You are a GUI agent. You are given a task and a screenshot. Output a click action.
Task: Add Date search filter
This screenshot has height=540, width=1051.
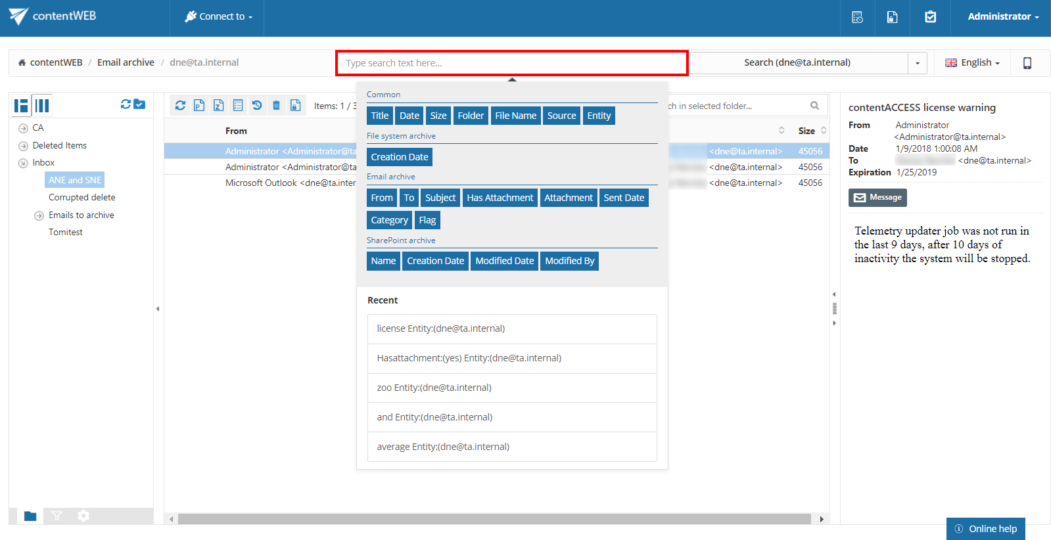tap(409, 116)
